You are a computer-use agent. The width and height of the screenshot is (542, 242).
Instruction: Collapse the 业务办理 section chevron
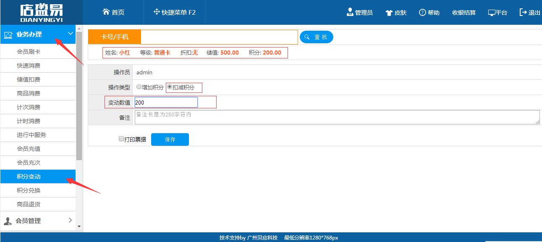coord(70,34)
